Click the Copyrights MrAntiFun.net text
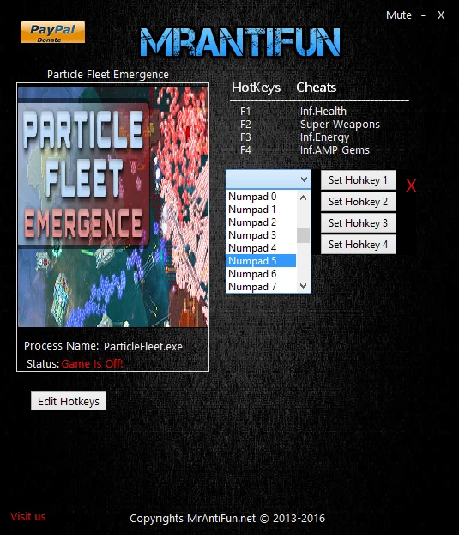Screen dimensions: 459x535 tap(227, 519)
